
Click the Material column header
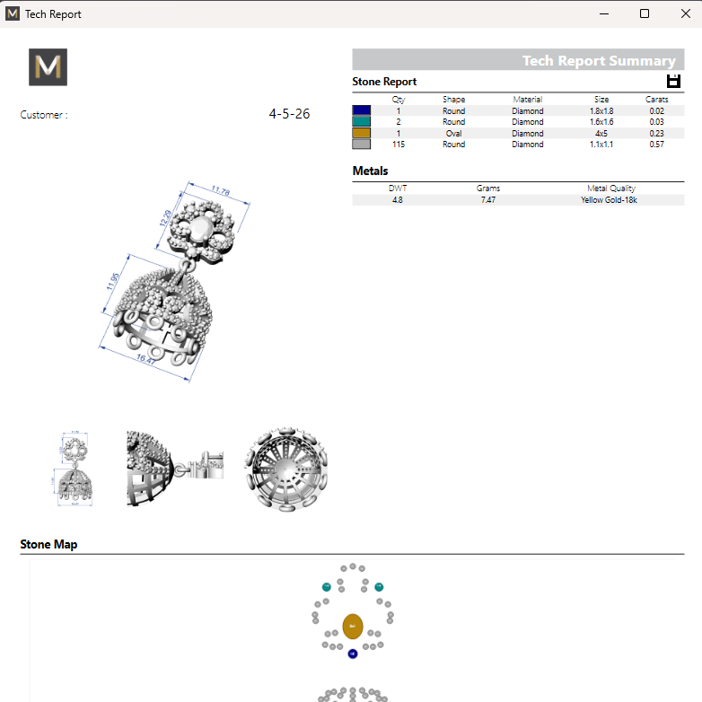pos(527,100)
